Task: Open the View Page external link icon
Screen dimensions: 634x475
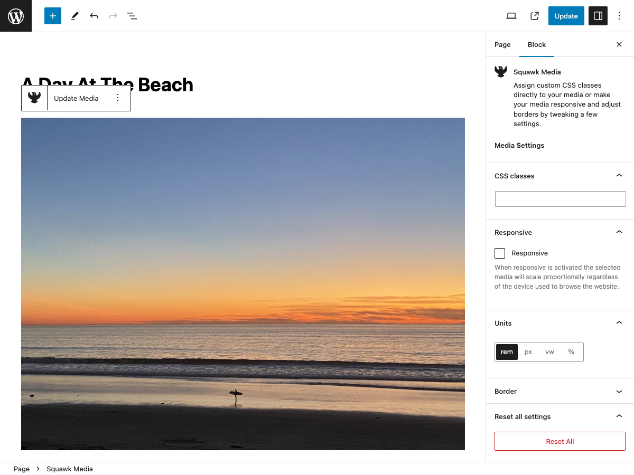Action: pyautogui.click(x=535, y=16)
